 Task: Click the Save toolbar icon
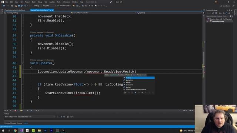coord(19,6)
